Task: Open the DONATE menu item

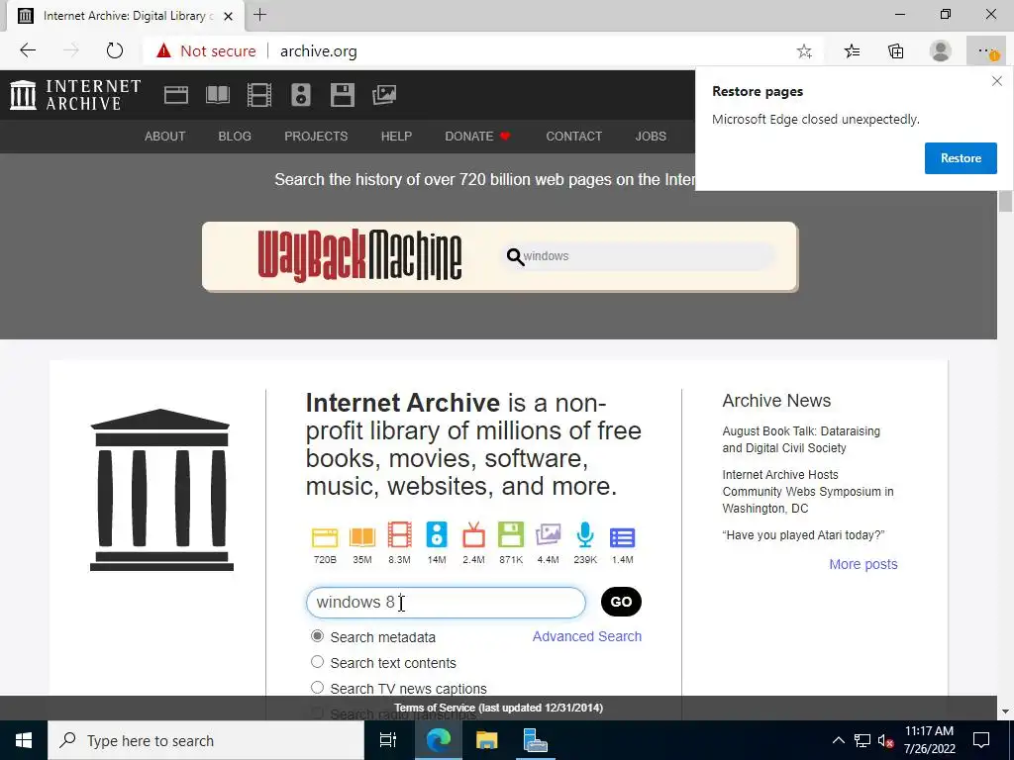Action: 478,137
